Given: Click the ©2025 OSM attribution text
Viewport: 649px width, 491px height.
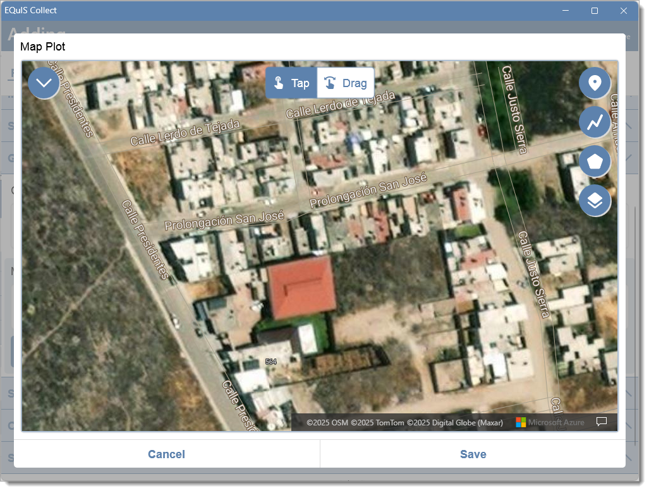Looking at the screenshot, I should (x=327, y=422).
